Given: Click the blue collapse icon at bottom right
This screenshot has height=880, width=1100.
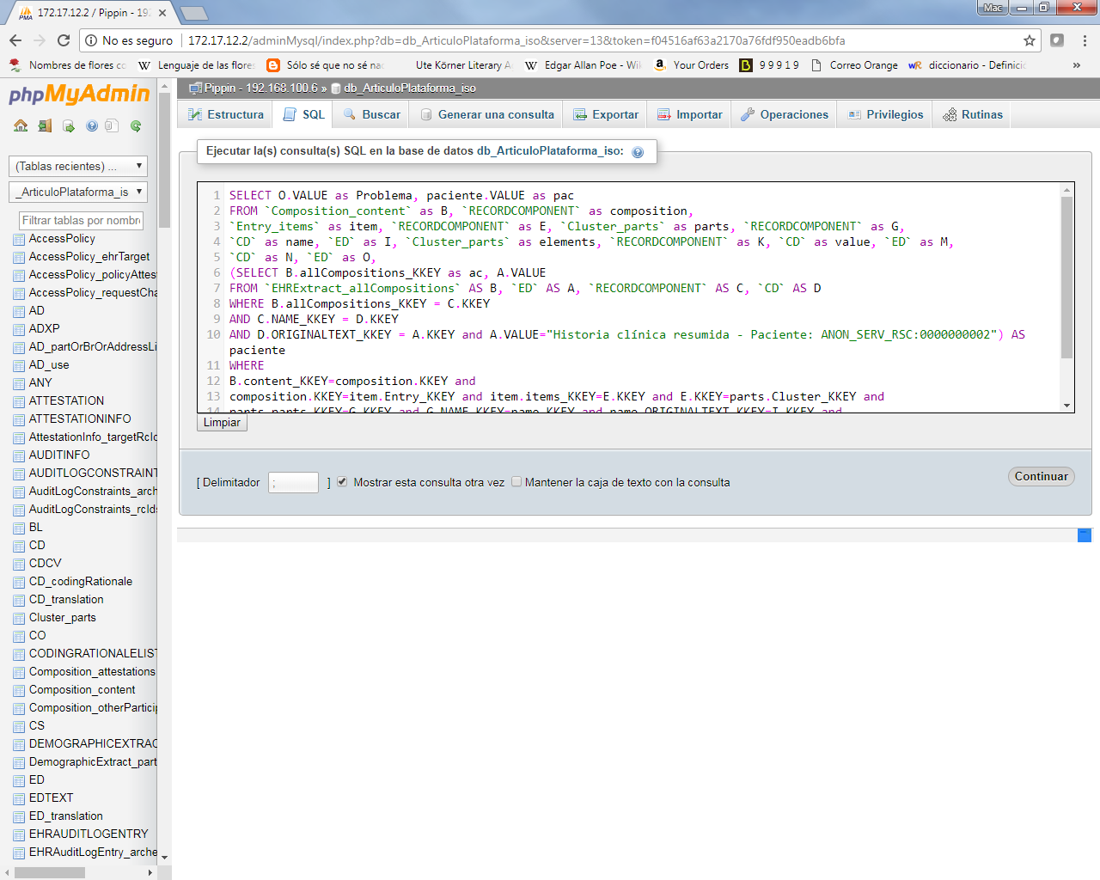Looking at the screenshot, I should coord(1085,535).
